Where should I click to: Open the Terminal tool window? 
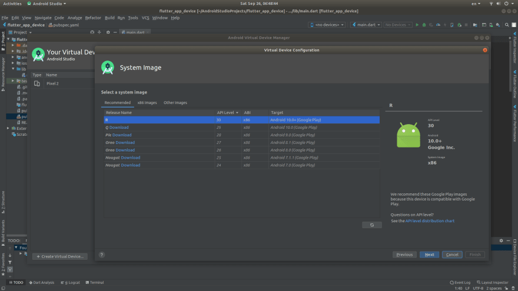tap(95, 282)
